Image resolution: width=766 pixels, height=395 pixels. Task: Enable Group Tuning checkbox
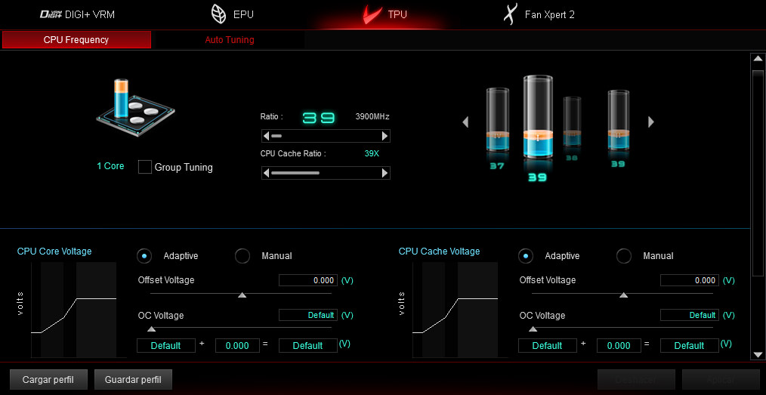pos(145,167)
